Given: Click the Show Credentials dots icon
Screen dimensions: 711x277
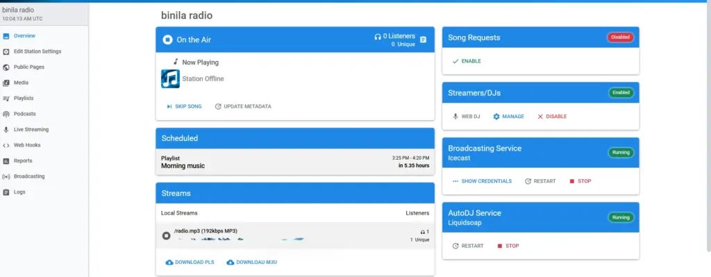Looking at the screenshot, I should pos(455,181).
